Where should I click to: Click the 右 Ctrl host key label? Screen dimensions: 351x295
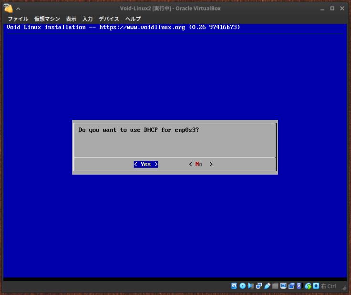pos(329,286)
